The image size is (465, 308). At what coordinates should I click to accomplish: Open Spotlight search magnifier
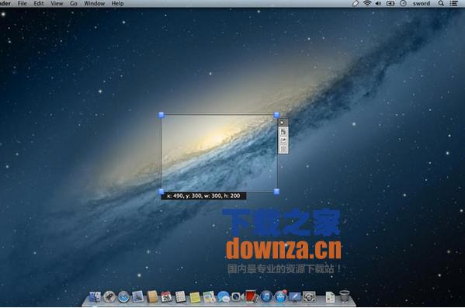click(x=441, y=3)
